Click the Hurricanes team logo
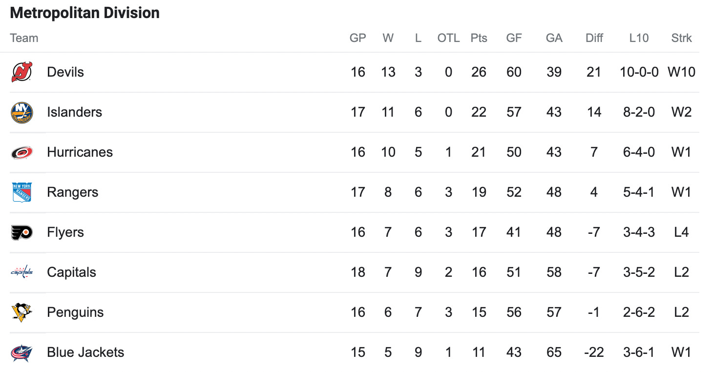713x372 pixels. [x=22, y=152]
